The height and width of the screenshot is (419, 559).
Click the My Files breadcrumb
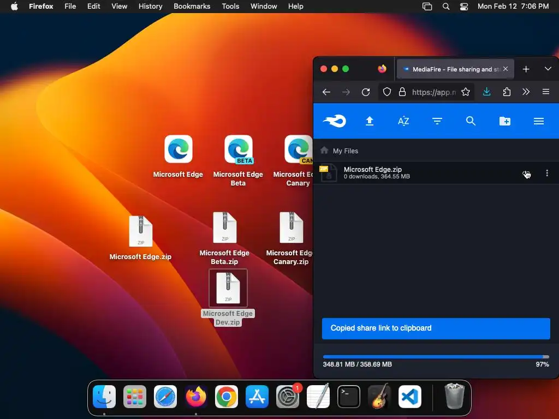[x=346, y=151]
